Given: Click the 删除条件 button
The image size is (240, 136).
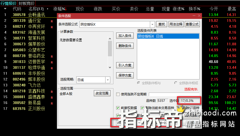Looking at the screenshot, I should pos(125,46).
